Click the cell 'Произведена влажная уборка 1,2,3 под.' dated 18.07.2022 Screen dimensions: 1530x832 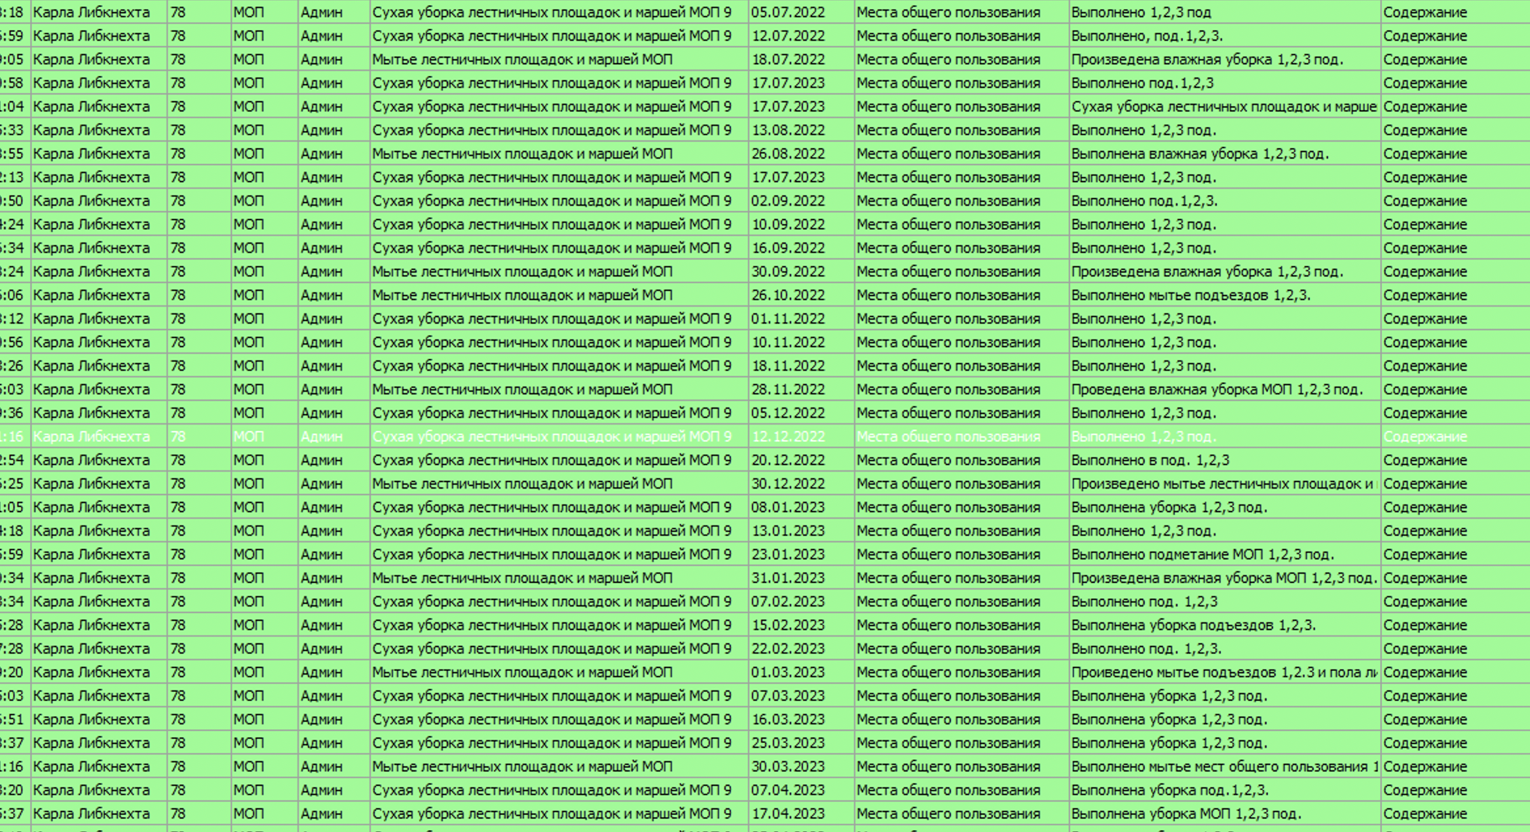click(1206, 60)
